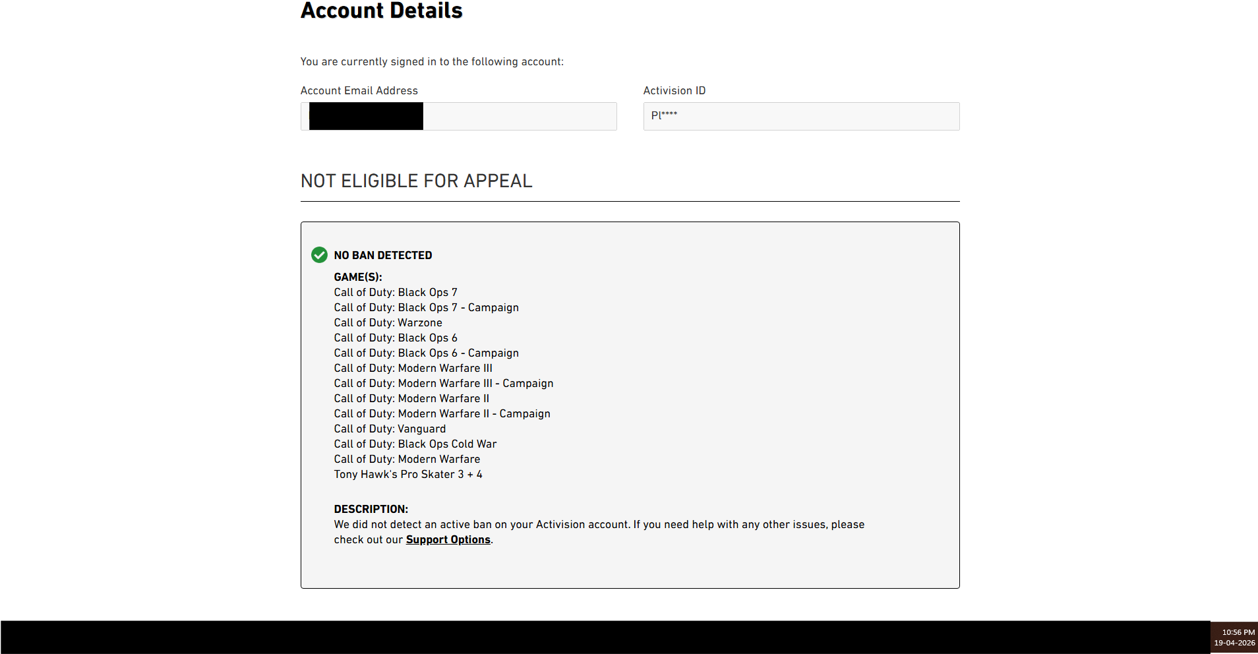This screenshot has width=1258, height=654.
Task: Click the 'You are currently signed in' text
Action: coord(432,62)
